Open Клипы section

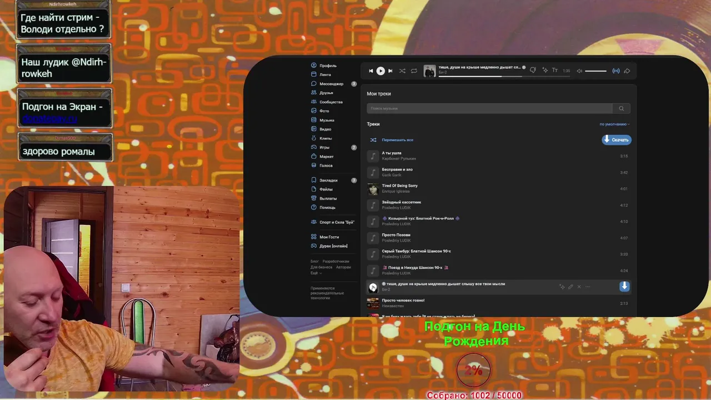[x=322, y=138]
